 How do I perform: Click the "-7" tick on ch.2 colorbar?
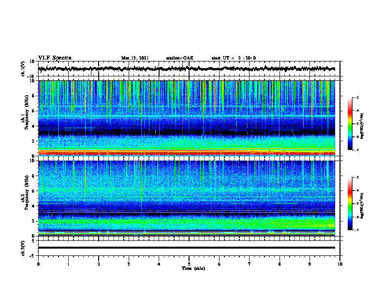[357, 230]
